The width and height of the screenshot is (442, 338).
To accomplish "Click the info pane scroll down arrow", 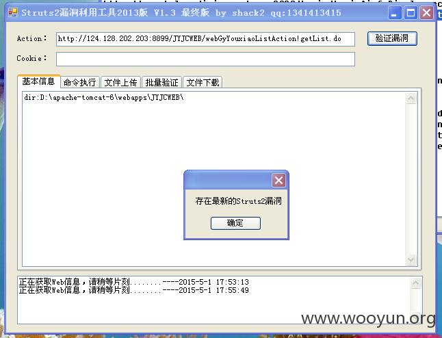I will click(411, 259).
